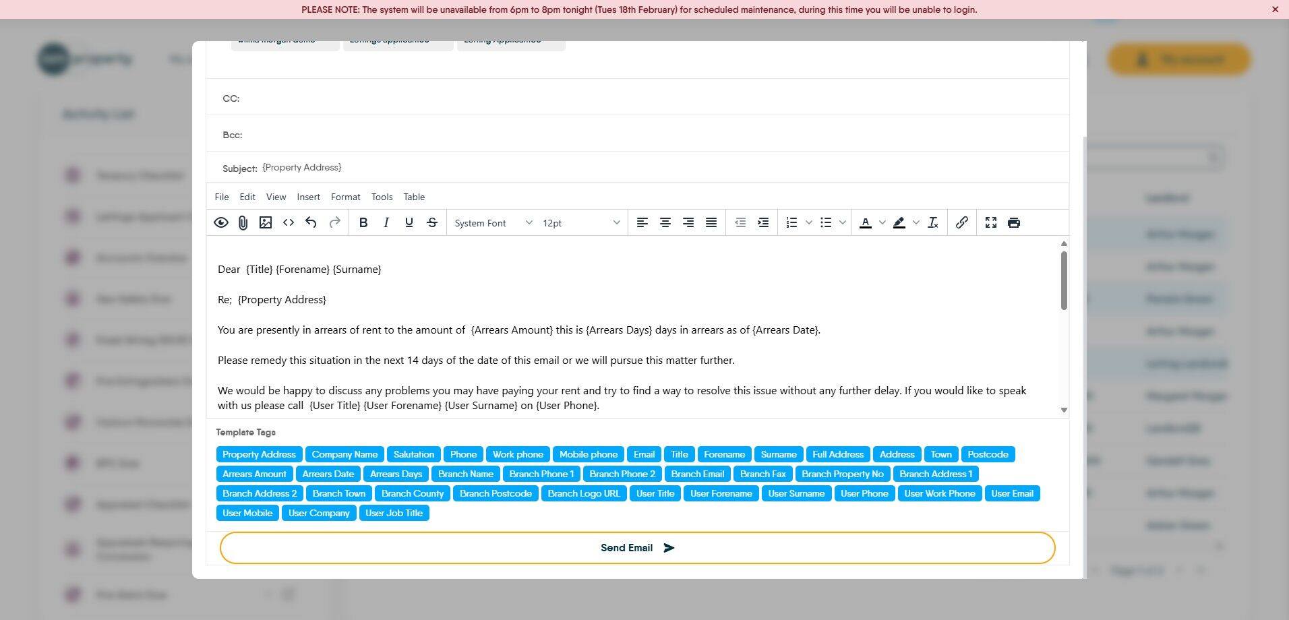Open the Insert menu
The image size is (1289, 620).
coord(309,197)
